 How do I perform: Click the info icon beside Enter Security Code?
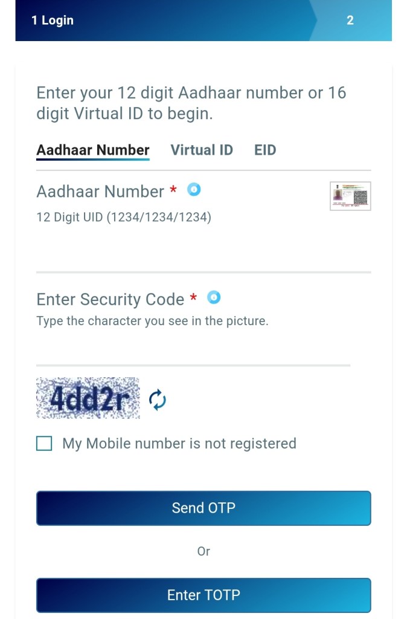click(x=214, y=297)
